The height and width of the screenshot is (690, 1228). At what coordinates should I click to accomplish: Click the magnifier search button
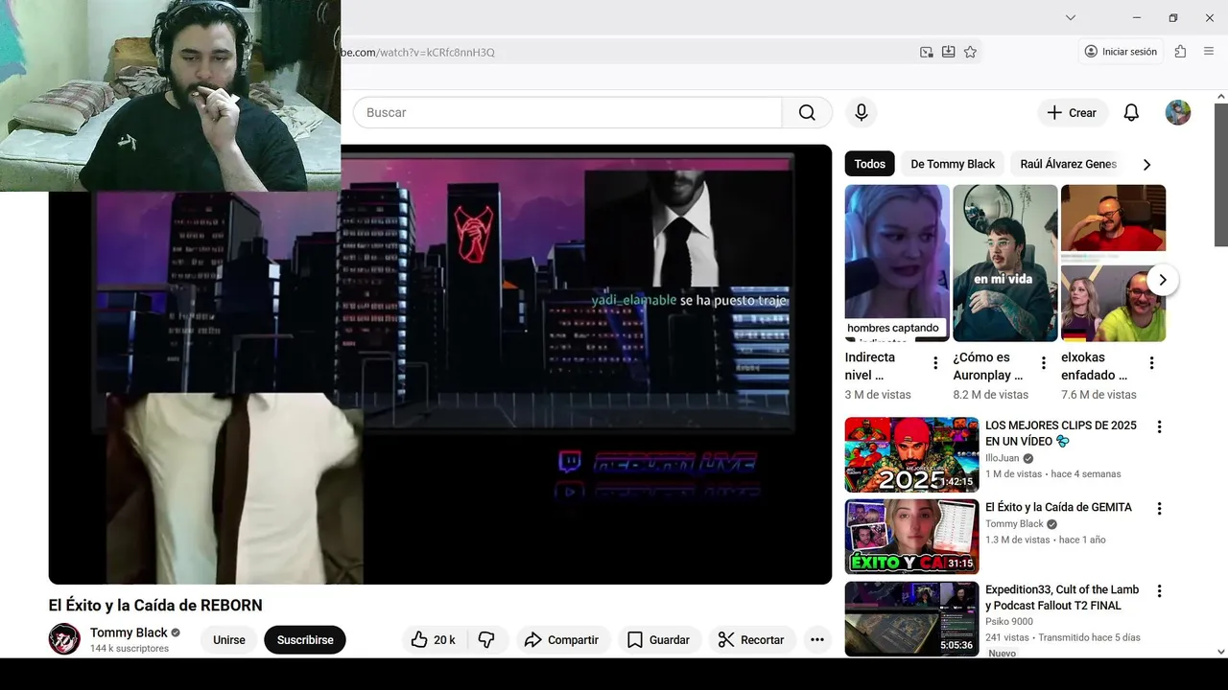click(807, 112)
